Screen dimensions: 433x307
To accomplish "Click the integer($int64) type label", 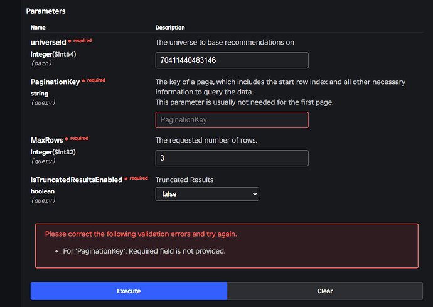I will pyautogui.click(x=53, y=53).
